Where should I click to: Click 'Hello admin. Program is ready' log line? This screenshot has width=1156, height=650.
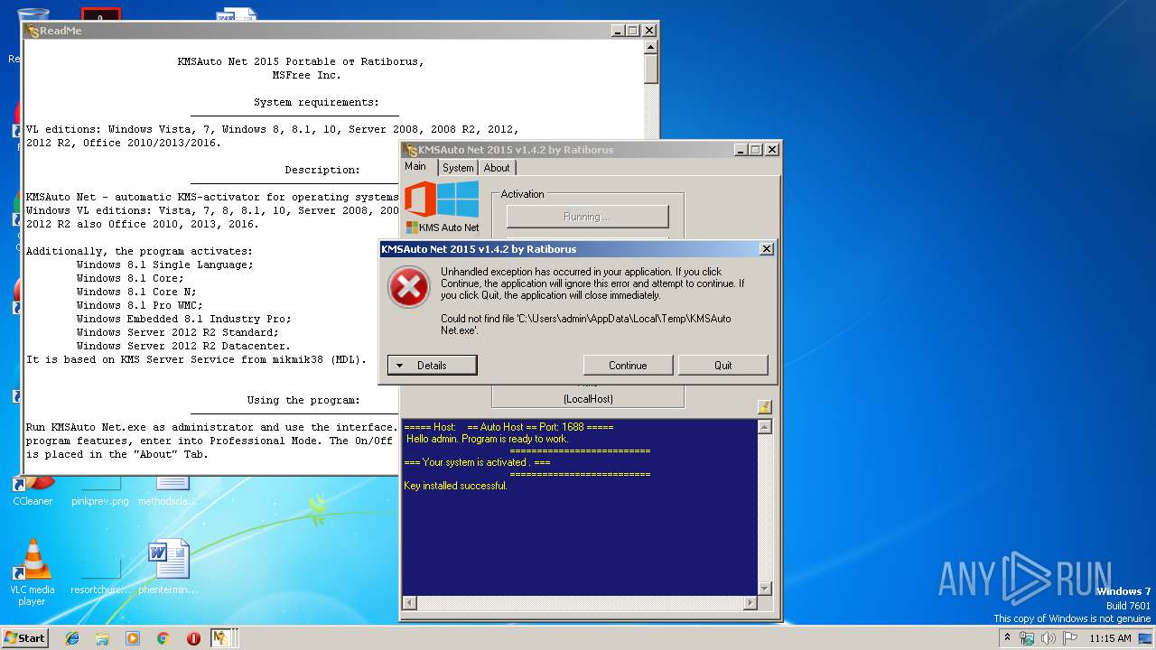pos(487,439)
